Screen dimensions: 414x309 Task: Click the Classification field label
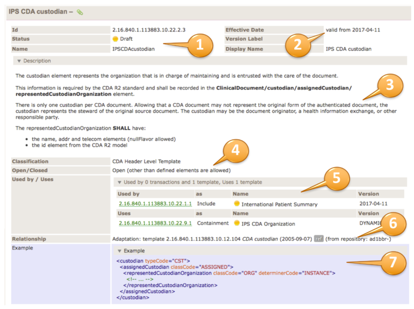tap(30, 162)
